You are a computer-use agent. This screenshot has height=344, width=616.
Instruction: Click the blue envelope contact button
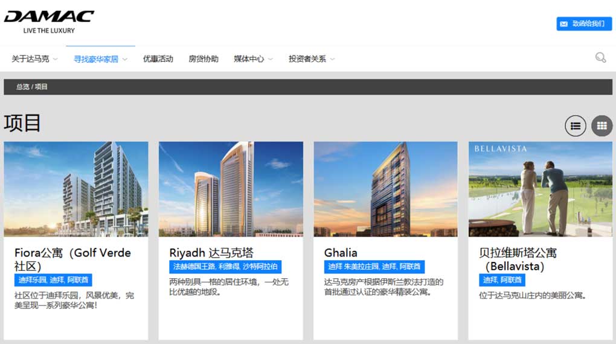pyautogui.click(x=584, y=24)
